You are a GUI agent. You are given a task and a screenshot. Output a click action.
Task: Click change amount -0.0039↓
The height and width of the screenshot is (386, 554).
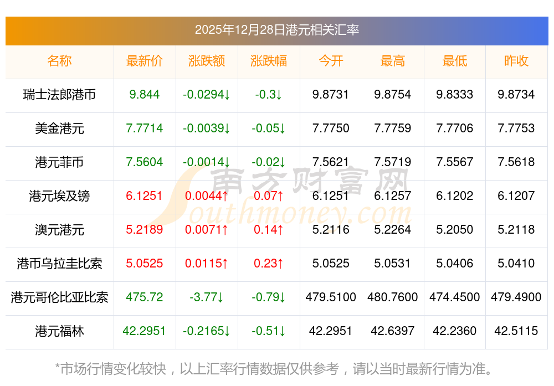click(x=206, y=128)
